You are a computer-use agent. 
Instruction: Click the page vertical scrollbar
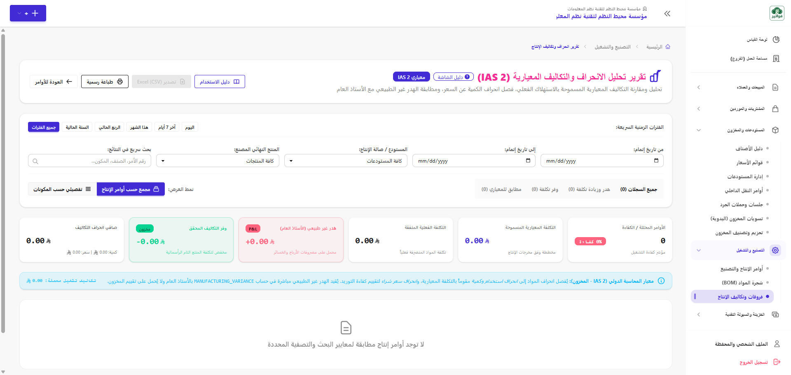(x=3, y=183)
